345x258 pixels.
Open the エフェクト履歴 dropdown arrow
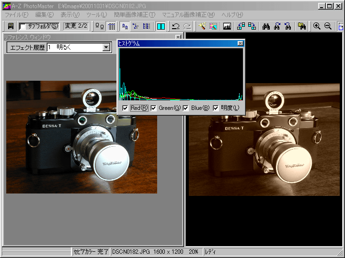click(106, 47)
